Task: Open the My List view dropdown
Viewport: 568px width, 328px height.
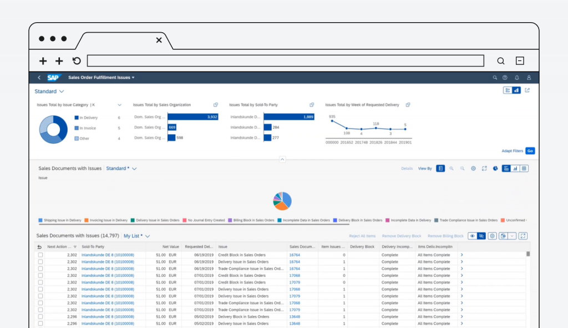Action: pyautogui.click(x=147, y=236)
